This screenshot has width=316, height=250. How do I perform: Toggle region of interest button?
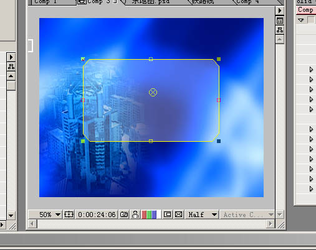(x=167, y=215)
